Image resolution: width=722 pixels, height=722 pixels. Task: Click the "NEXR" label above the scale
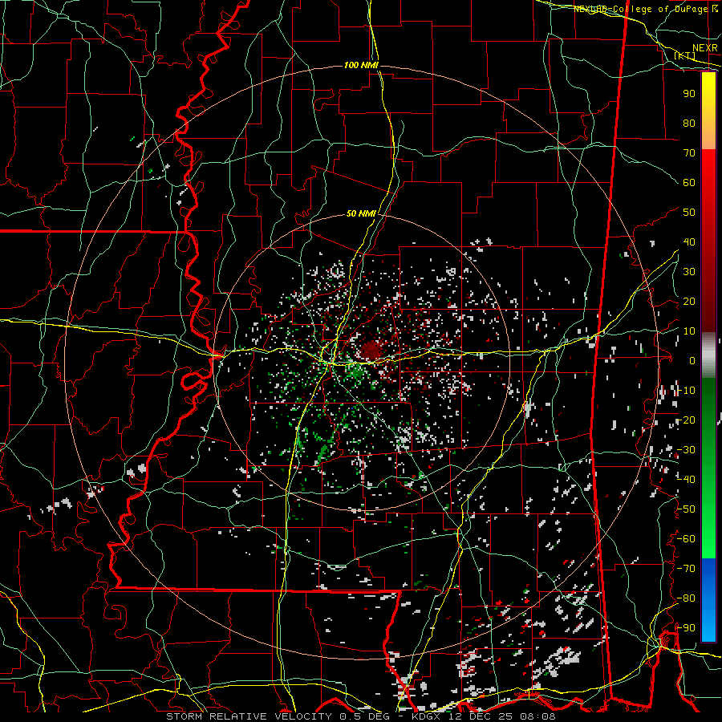click(705, 48)
